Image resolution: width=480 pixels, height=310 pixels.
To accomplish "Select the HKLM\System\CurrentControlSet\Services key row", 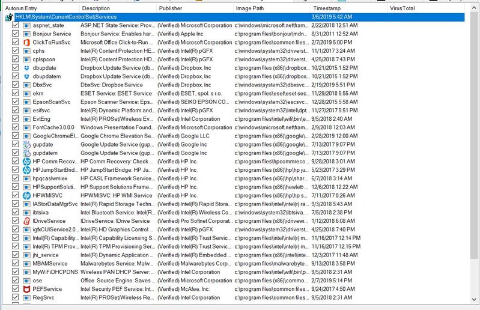I will (x=239, y=17).
